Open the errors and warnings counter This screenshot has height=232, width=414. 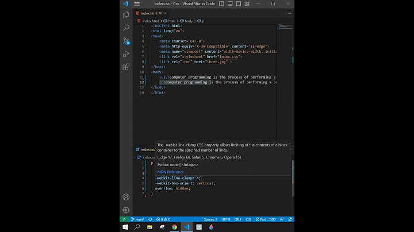(x=163, y=219)
